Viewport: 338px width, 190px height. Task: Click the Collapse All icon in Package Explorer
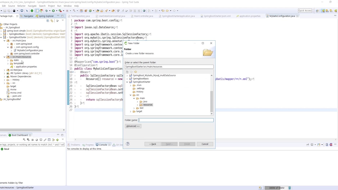[48, 21]
